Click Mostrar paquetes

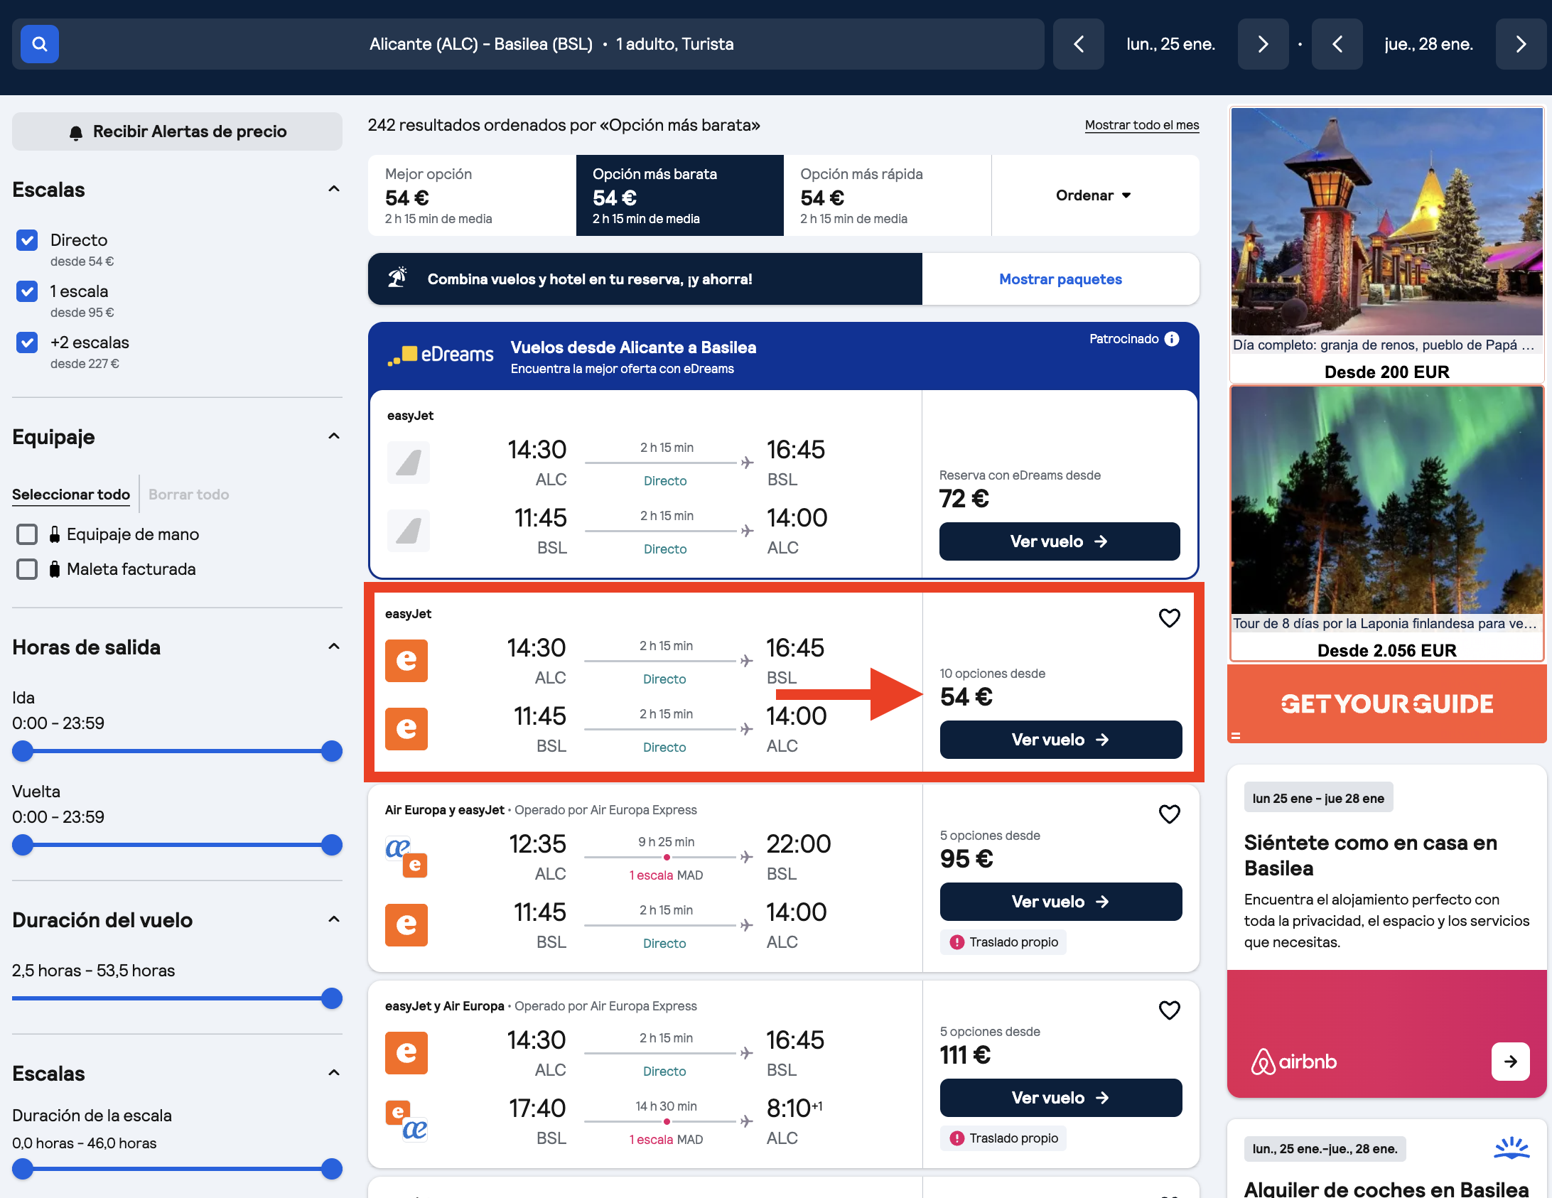[x=1060, y=279]
